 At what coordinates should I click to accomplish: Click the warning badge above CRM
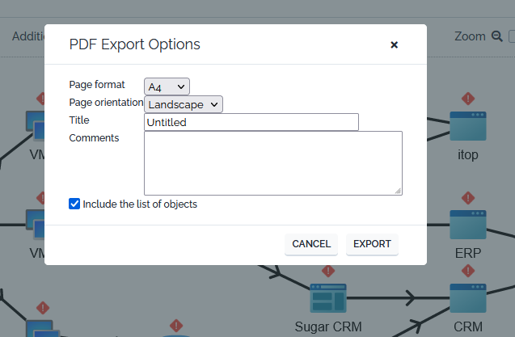pos(467,271)
